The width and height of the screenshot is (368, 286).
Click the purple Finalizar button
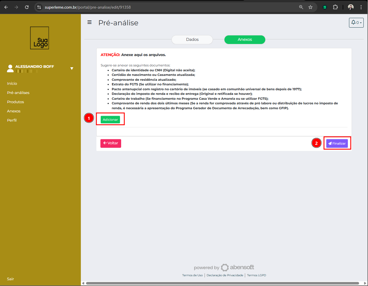[337, 143]
